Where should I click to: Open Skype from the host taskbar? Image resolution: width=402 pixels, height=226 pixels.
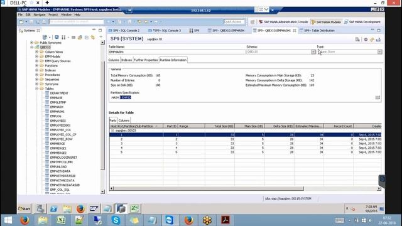click(116, 220)
